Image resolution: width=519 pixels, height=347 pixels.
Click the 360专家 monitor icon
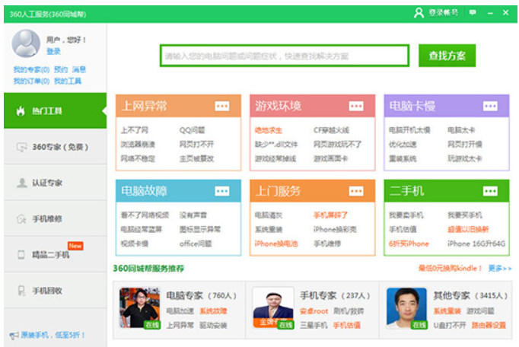click(x=21, y=147)
